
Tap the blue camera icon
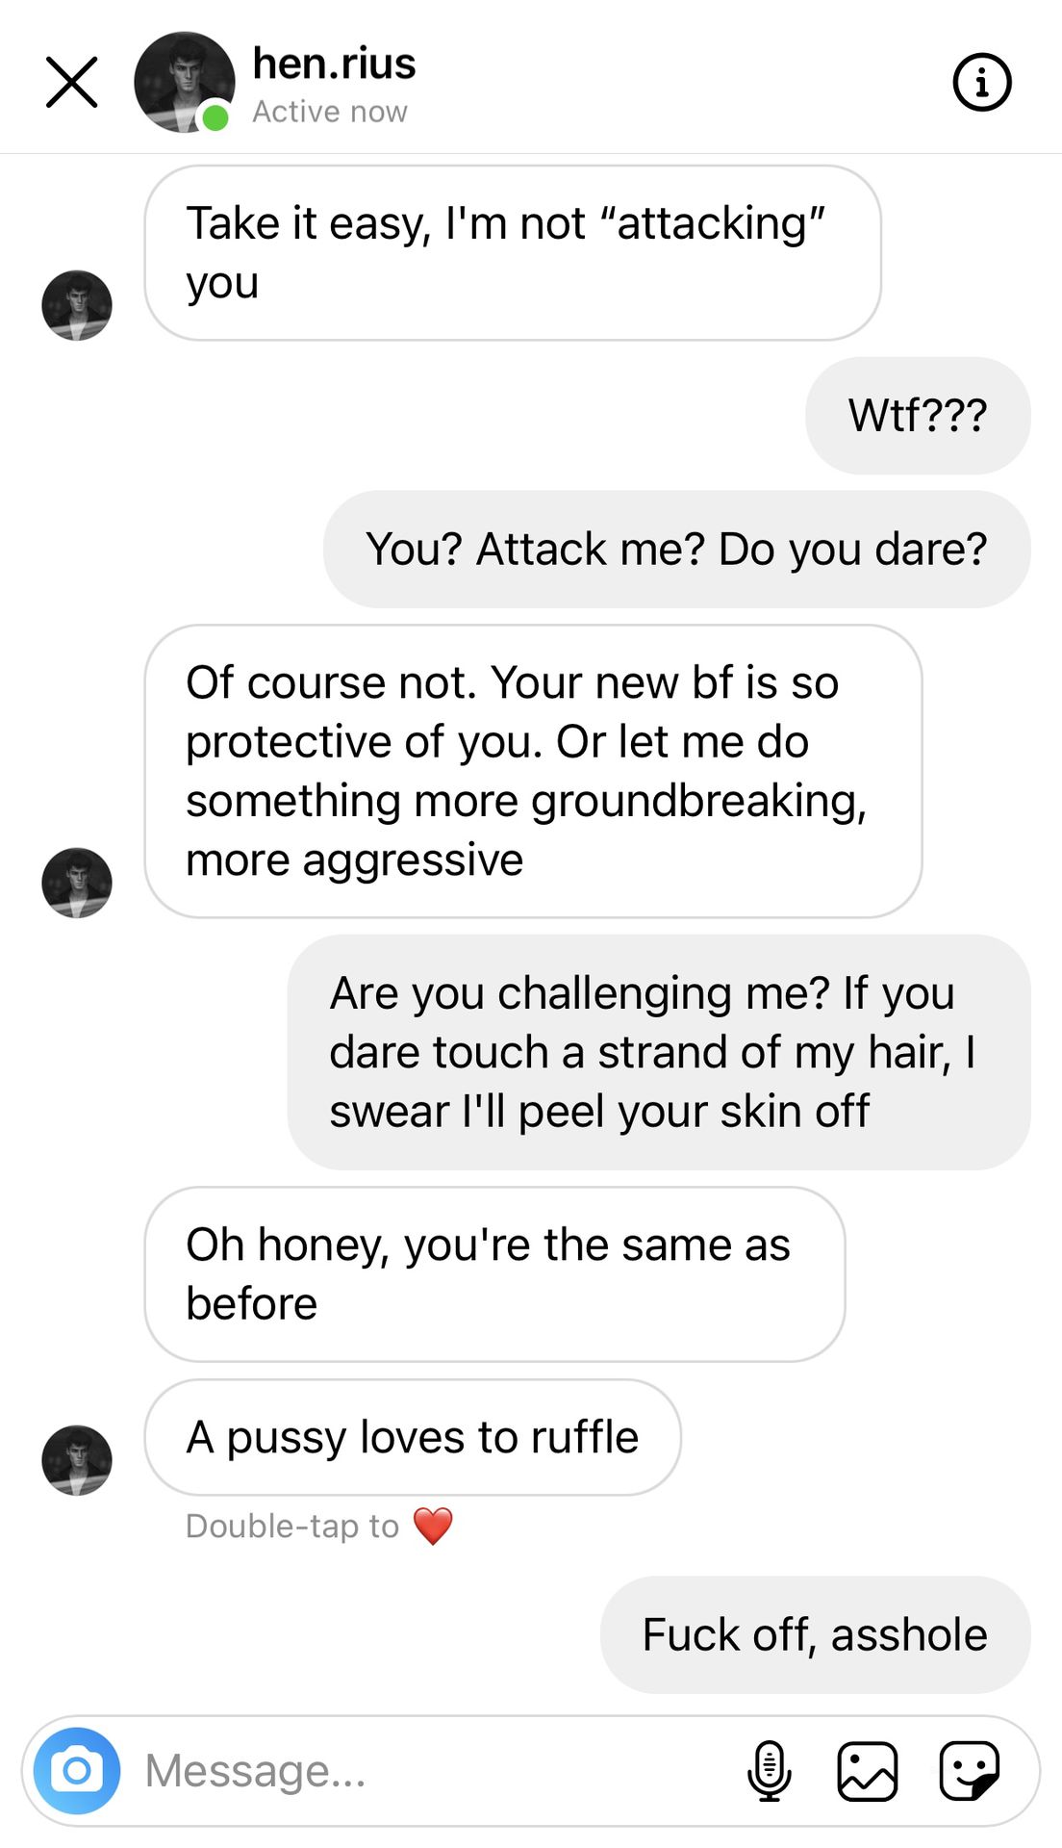[77, 1770]
